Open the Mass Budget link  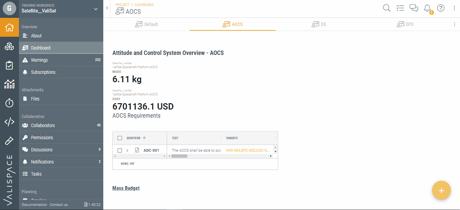pos(126,188)
